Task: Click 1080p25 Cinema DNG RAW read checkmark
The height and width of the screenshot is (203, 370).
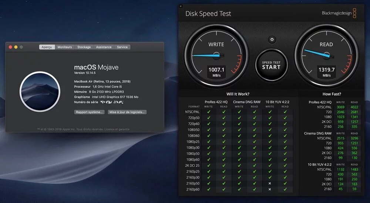Action: (255, 141)
